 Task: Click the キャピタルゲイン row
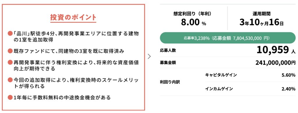click(250, 75)
